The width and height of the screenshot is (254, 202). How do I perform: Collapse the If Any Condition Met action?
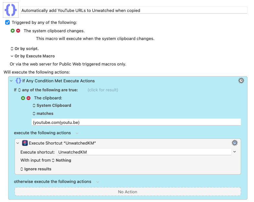click(11, 81)
